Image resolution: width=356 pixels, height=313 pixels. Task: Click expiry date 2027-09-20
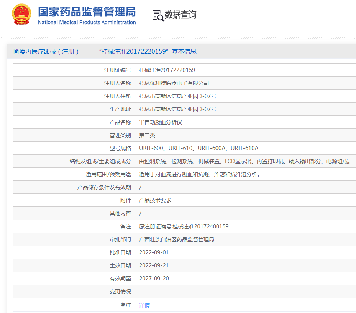click(x=154, y=279)
